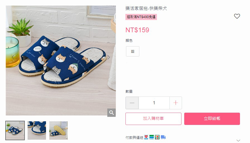This screenshot has height=143, width=250.
Task: Add product to wishlist with heart icon
Action: [x=237, y=16]
